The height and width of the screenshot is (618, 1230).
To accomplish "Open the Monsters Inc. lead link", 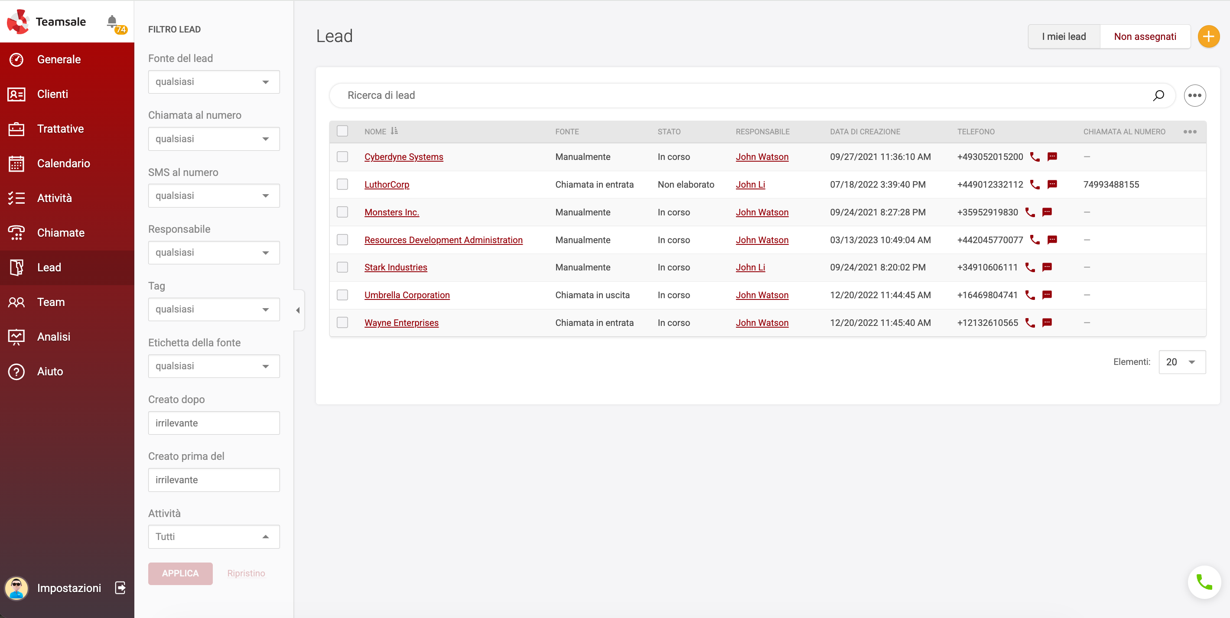I will pyautogui.click(x=391, y=212).
